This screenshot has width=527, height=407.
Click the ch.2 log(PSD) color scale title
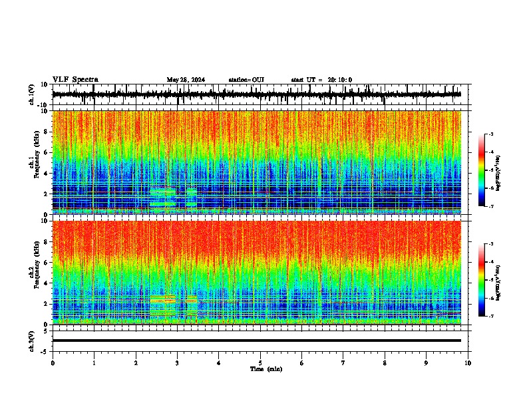(498, 283)
